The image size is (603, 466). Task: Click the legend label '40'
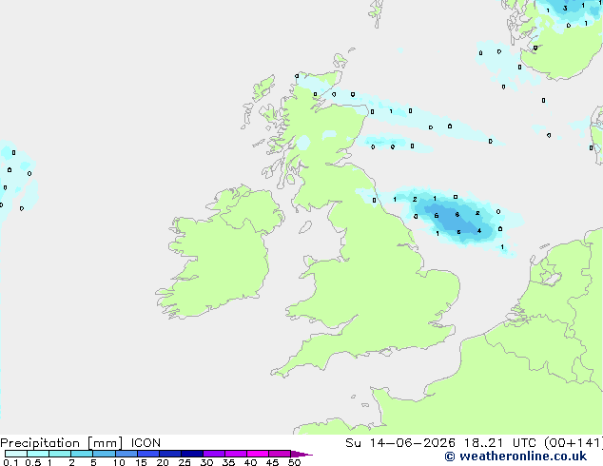pos(250,462)
